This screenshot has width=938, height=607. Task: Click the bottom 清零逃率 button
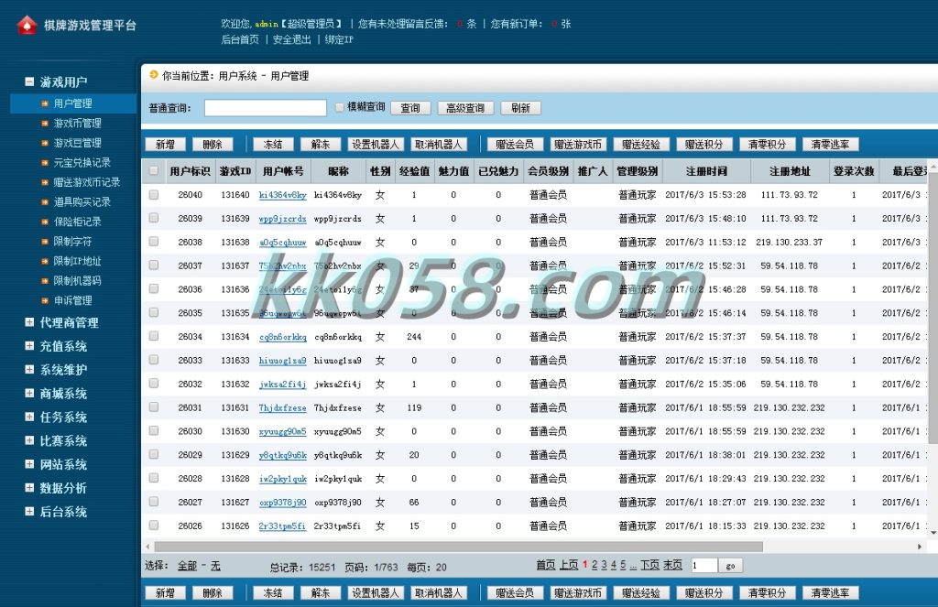pyautogui.click(x=830, y=593)
